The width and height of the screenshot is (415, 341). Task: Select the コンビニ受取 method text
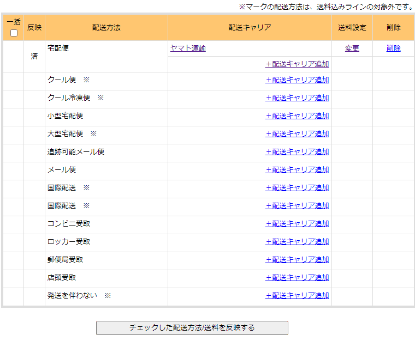click(69, 223)
